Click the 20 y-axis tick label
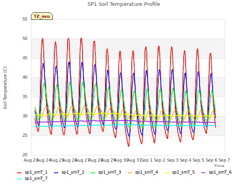Viewport: 248px width, 186px height. 25,155
